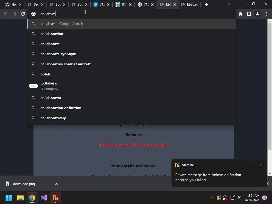Go back to the previous page
Image resolution: width=272 pixels, height=204 pixels.
pos(6,14)
